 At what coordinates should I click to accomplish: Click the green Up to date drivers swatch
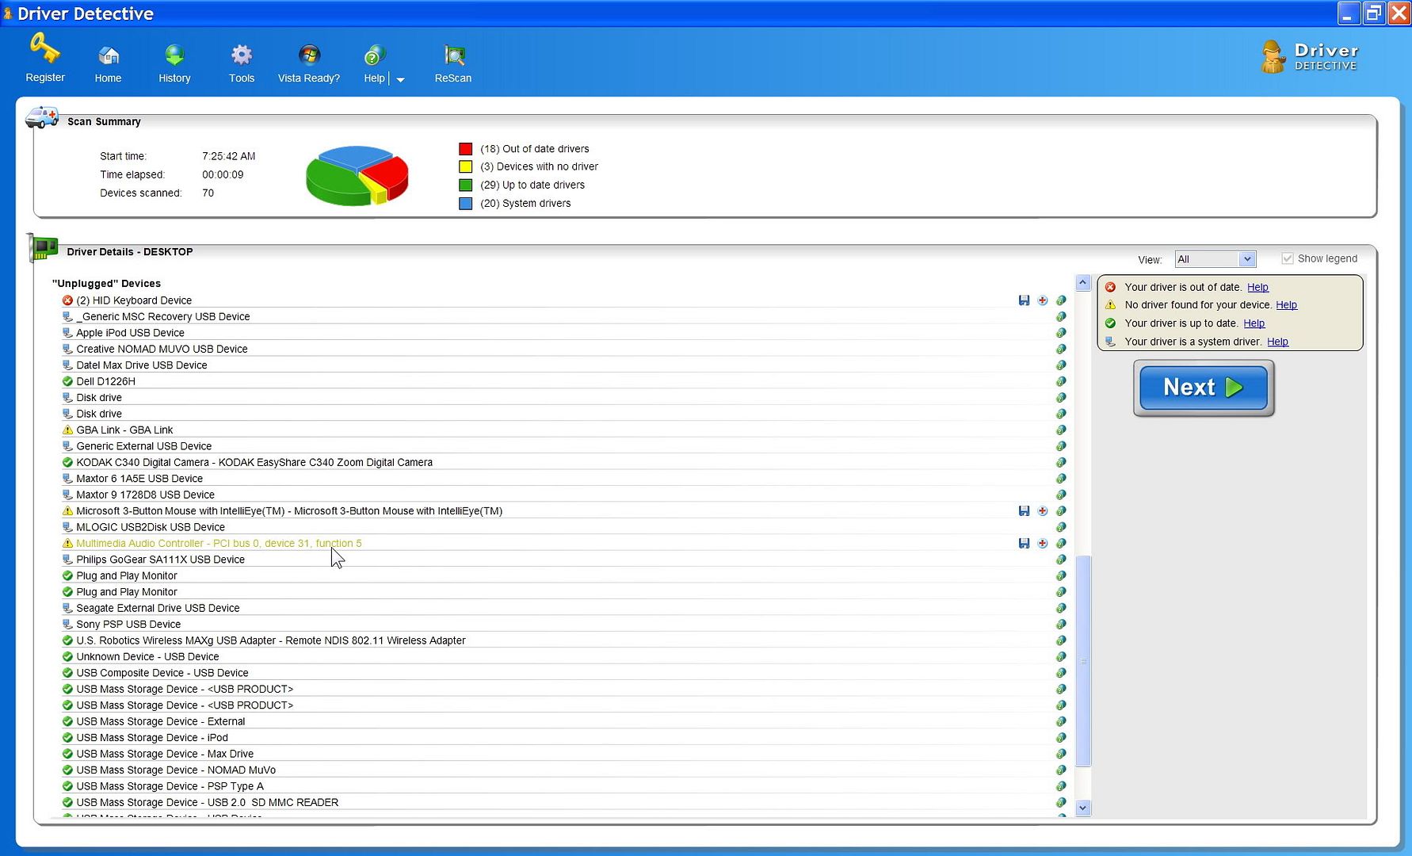[x=466, y=185]
